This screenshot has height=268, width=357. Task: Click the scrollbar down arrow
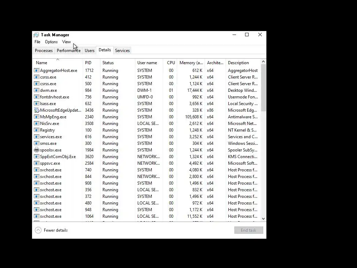tap(264, 219)
